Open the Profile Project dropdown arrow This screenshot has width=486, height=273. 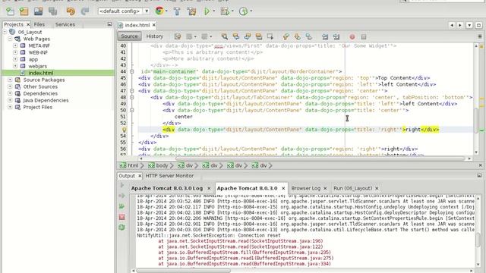[251, 11]
